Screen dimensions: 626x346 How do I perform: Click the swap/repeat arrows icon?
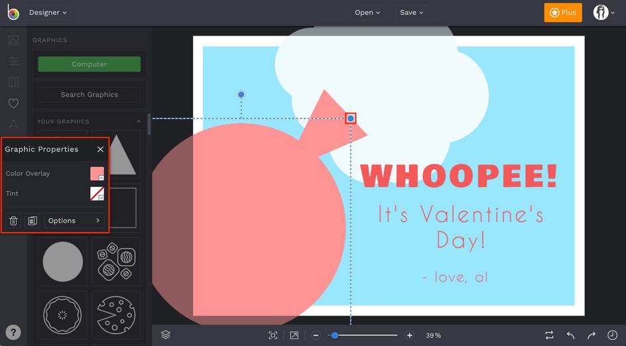click(549, 335)
